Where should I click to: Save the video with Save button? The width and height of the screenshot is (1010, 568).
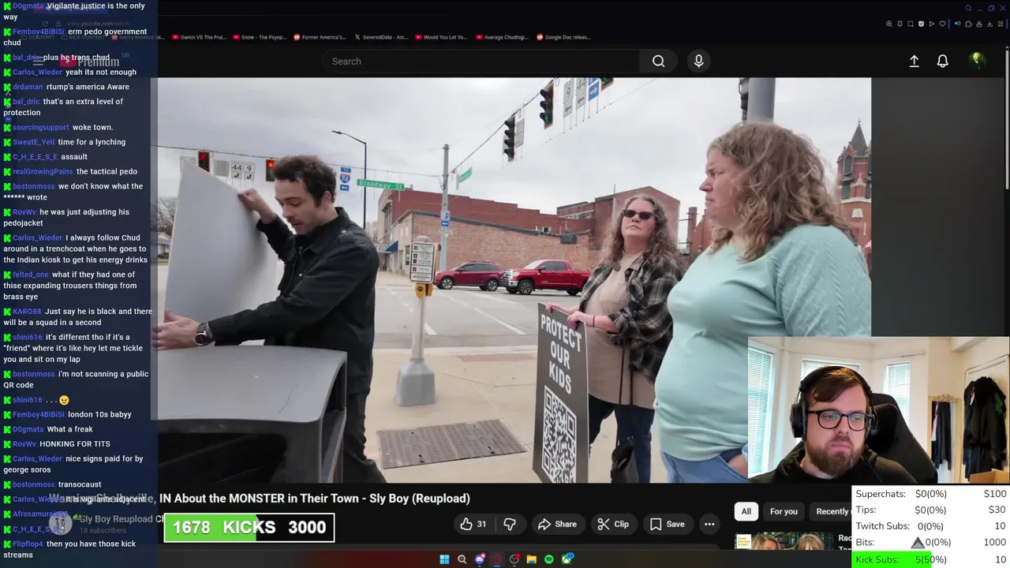667,524
